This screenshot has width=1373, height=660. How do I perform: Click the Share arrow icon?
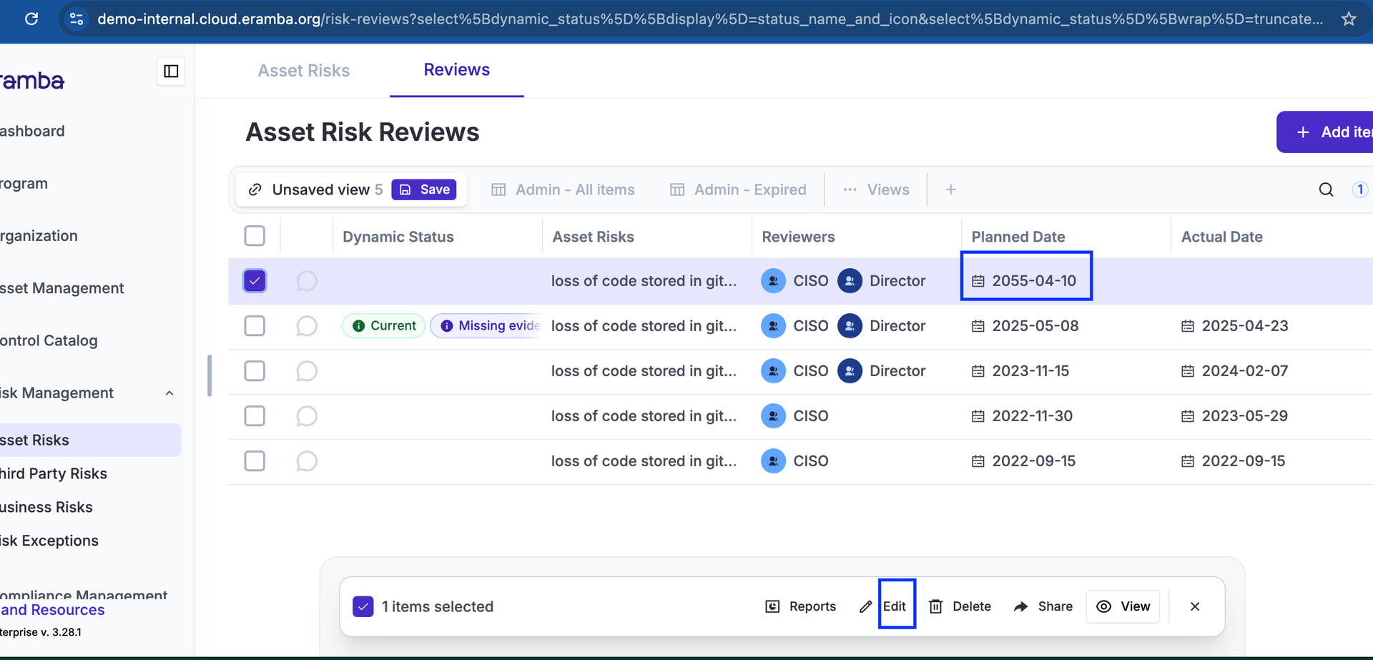1021,606
